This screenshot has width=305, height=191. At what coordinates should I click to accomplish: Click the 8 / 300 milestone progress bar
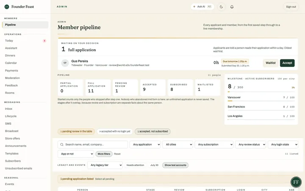click(x=261, y=92)
